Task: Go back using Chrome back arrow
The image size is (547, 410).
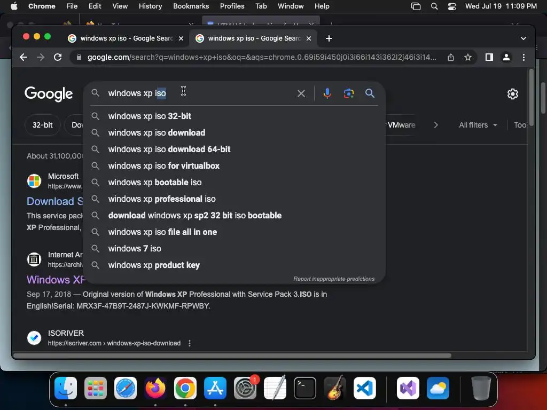Action: (x=24, y=57)
